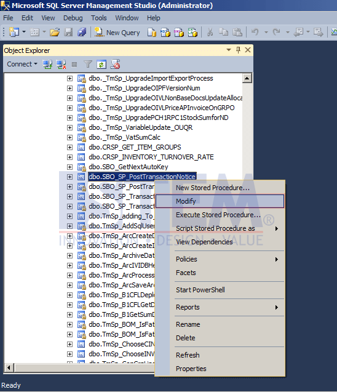Click the Save All icon
This screenshot has height=392, width=337.
tap(82, 32)
